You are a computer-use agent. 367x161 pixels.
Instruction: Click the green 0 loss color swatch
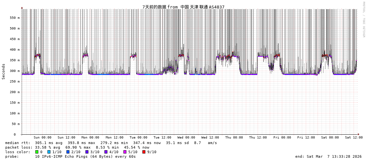37,152
